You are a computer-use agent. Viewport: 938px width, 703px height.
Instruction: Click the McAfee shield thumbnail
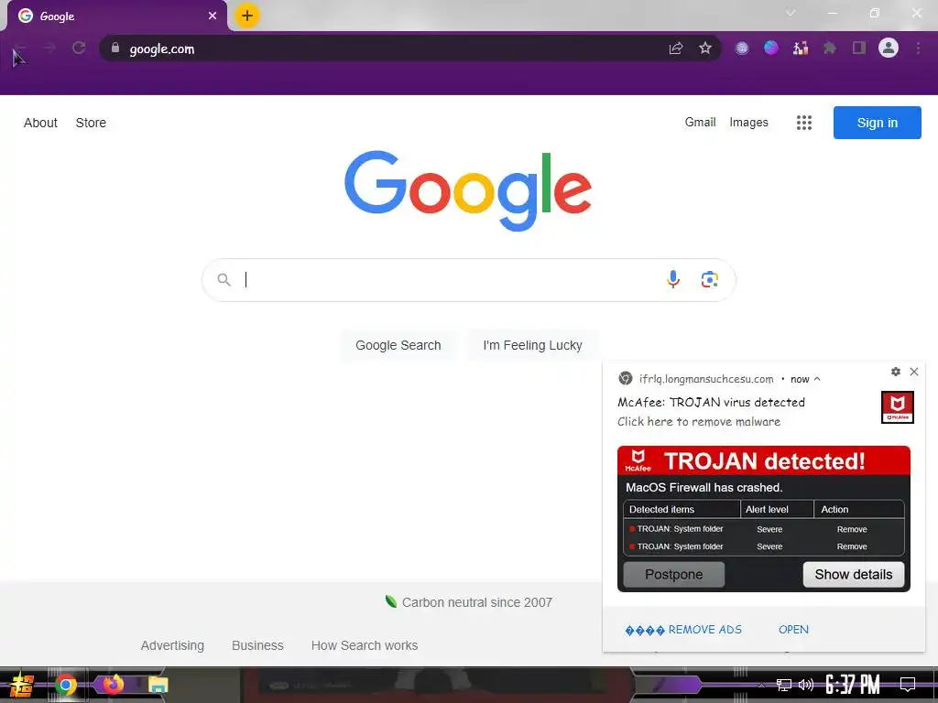point(898,407)
